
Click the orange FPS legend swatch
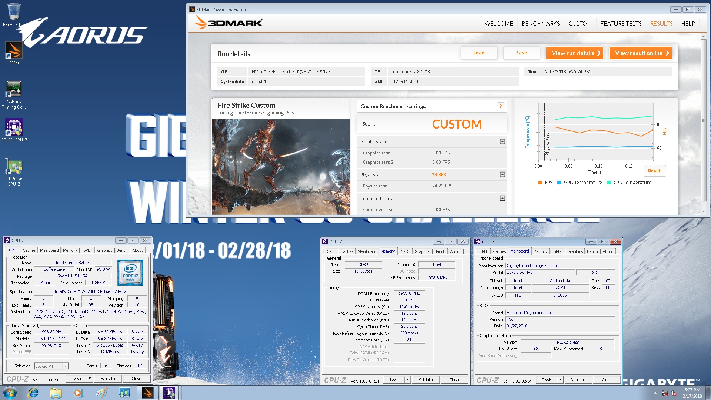coord(540,183)
